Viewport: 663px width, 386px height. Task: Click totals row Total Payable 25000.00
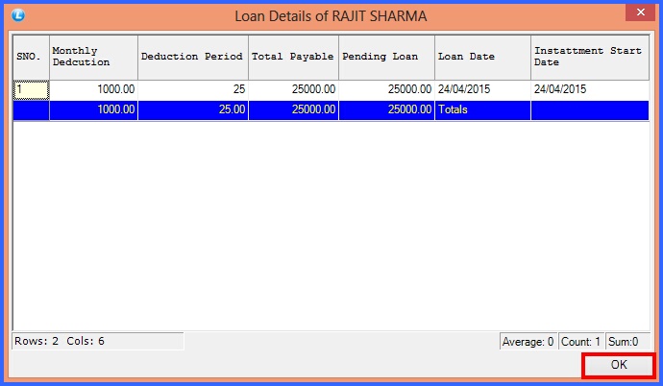click(x=293, y=110)
